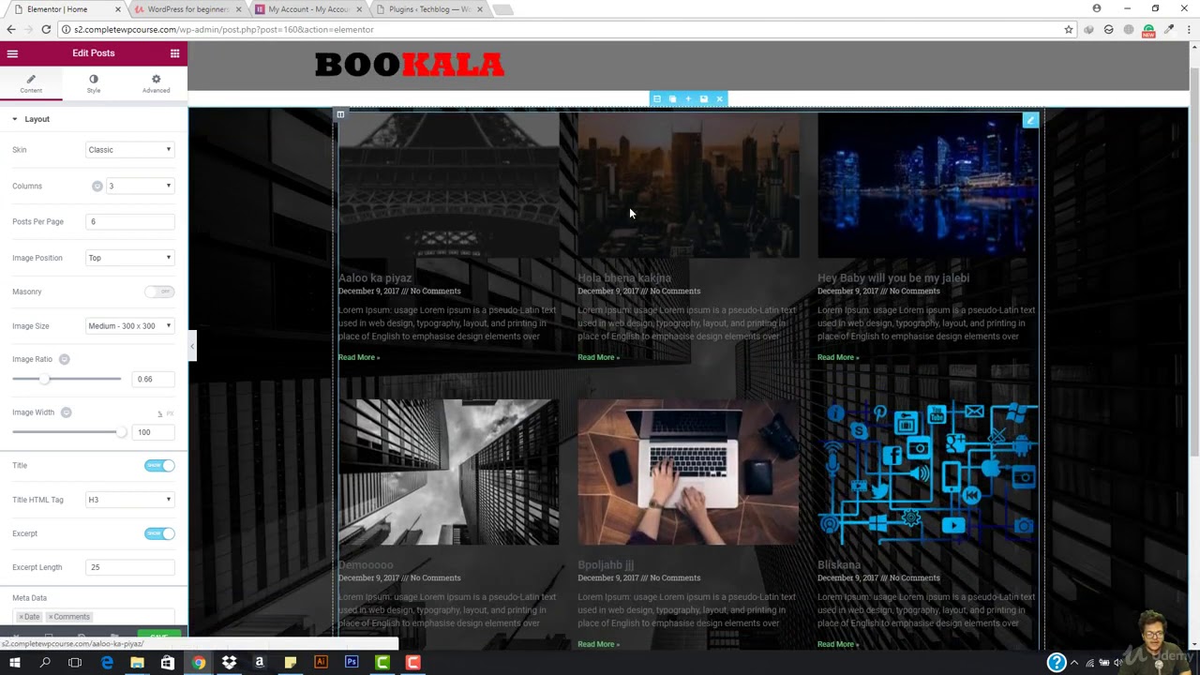The image size is (1200, 675).
Task: Add a new section with plus icon
Action: point(688,98)
